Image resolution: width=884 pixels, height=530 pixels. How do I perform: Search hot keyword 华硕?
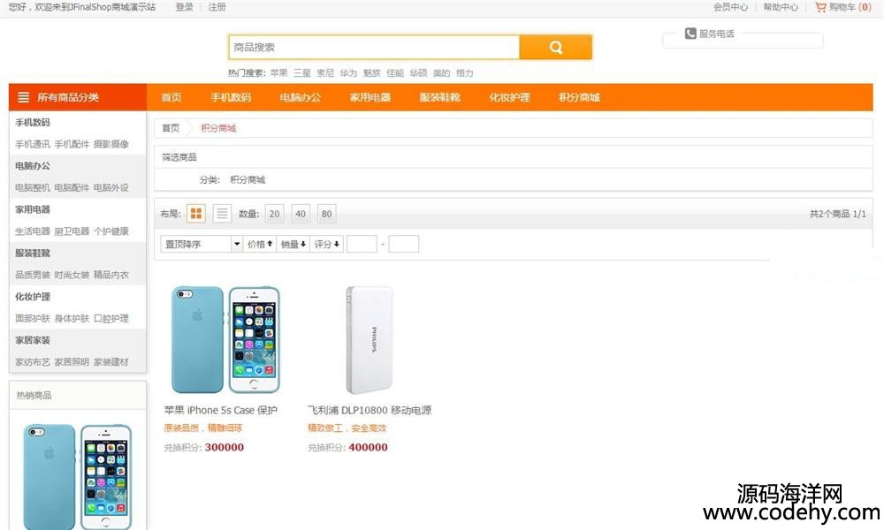418,73
